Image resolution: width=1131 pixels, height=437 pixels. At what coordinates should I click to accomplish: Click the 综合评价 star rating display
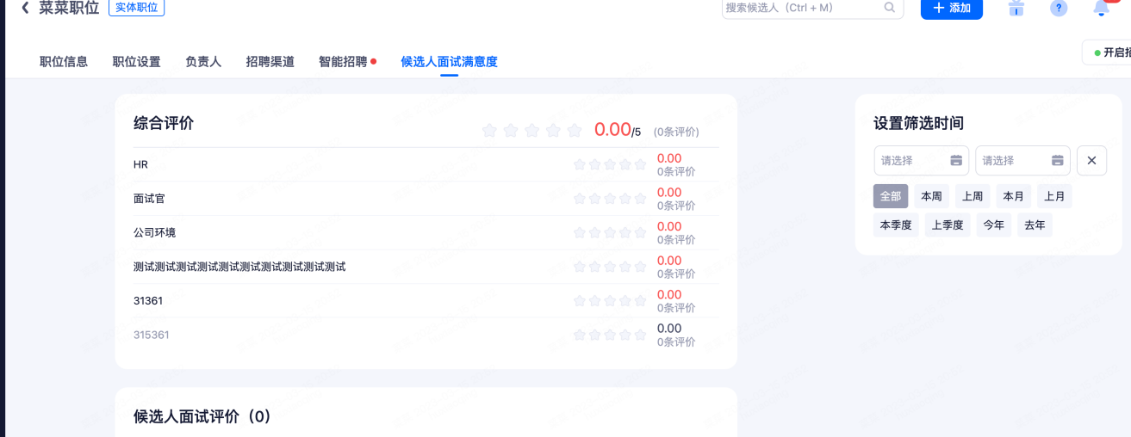(x=531, y=131)
